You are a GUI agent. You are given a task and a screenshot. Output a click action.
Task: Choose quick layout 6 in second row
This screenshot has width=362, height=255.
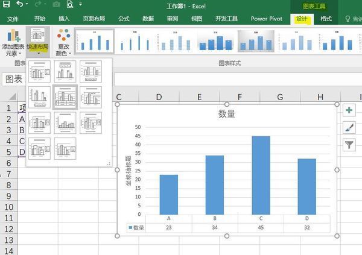tap(91, 97)
